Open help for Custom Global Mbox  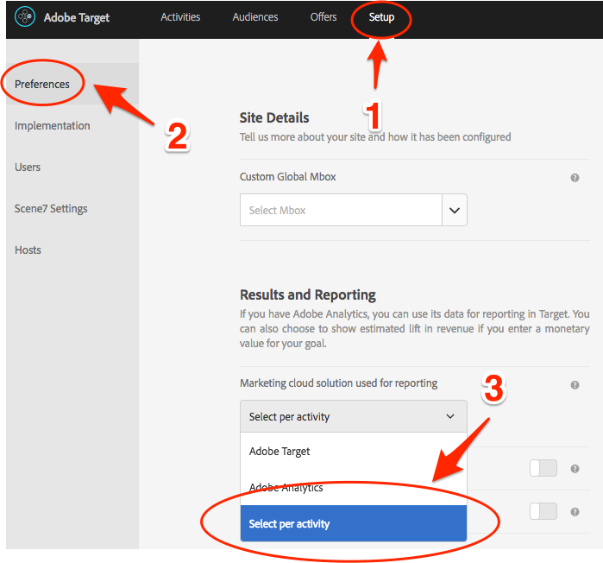point(575,178)
